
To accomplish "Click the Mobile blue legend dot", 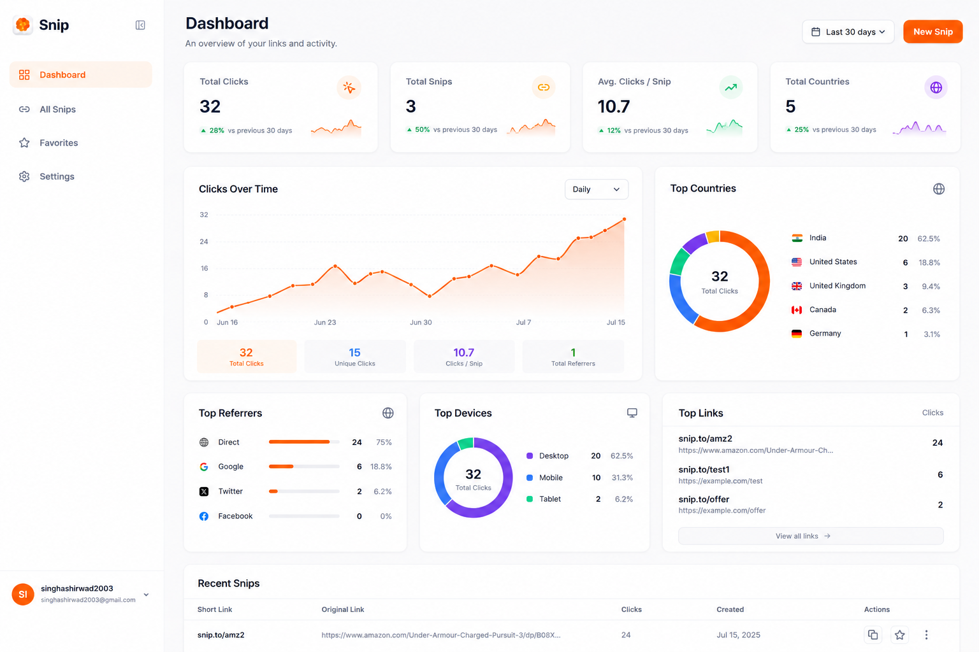I will pyautogui.click(x=530, y=478).
